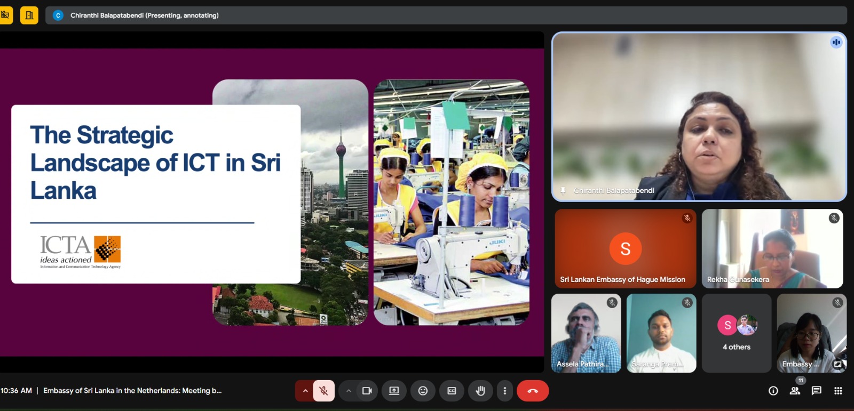Image resolution: width=854 pixels, height=411 pixels.
Task: Click the presenter bar Chiranthi Balapatabendi
Action: click(446, 15)
